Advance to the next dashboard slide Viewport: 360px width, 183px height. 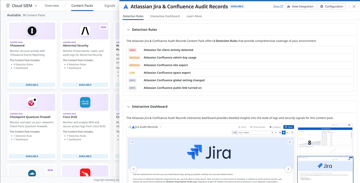tap(288, 169)
